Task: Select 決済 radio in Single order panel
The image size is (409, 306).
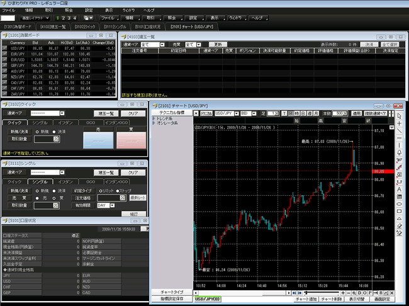Action: coord(54,191)
